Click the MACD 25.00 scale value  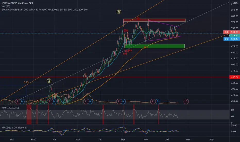234,125
